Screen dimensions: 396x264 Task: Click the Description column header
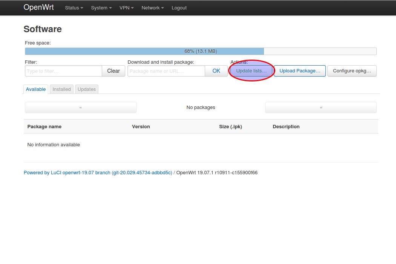(x=286, y=127)
